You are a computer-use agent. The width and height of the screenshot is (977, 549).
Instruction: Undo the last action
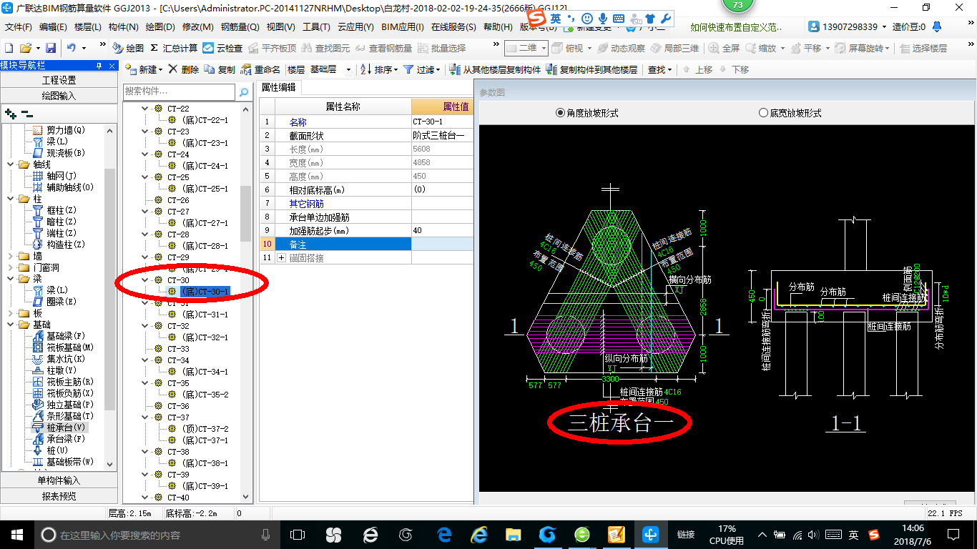72,48
